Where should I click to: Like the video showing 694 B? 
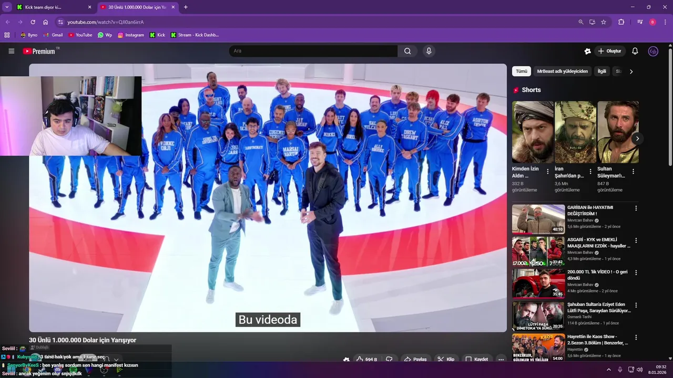pos(366,359)
